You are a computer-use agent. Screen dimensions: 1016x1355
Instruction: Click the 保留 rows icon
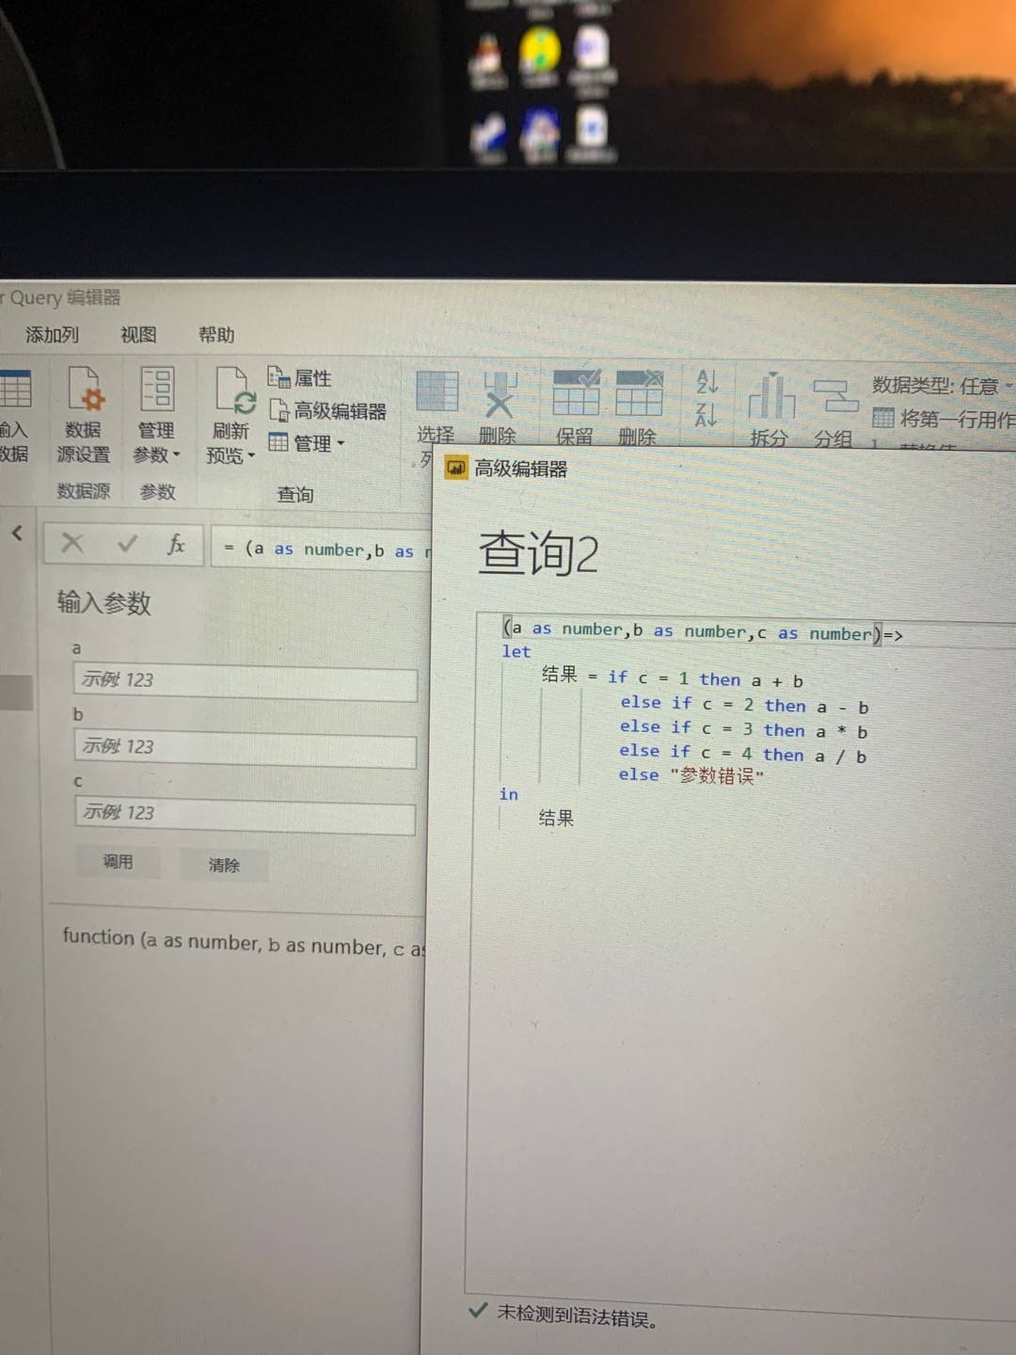[x=576, y=392]
